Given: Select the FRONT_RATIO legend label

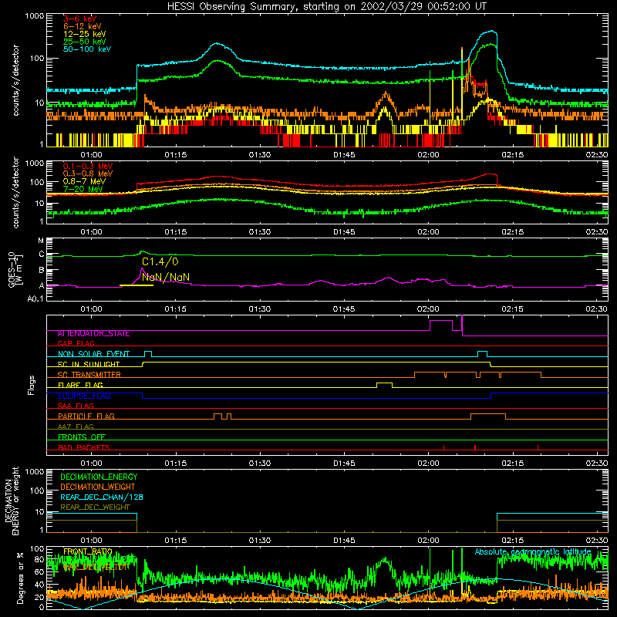Looking at the screenshot, I should click(x=88, y=551).
